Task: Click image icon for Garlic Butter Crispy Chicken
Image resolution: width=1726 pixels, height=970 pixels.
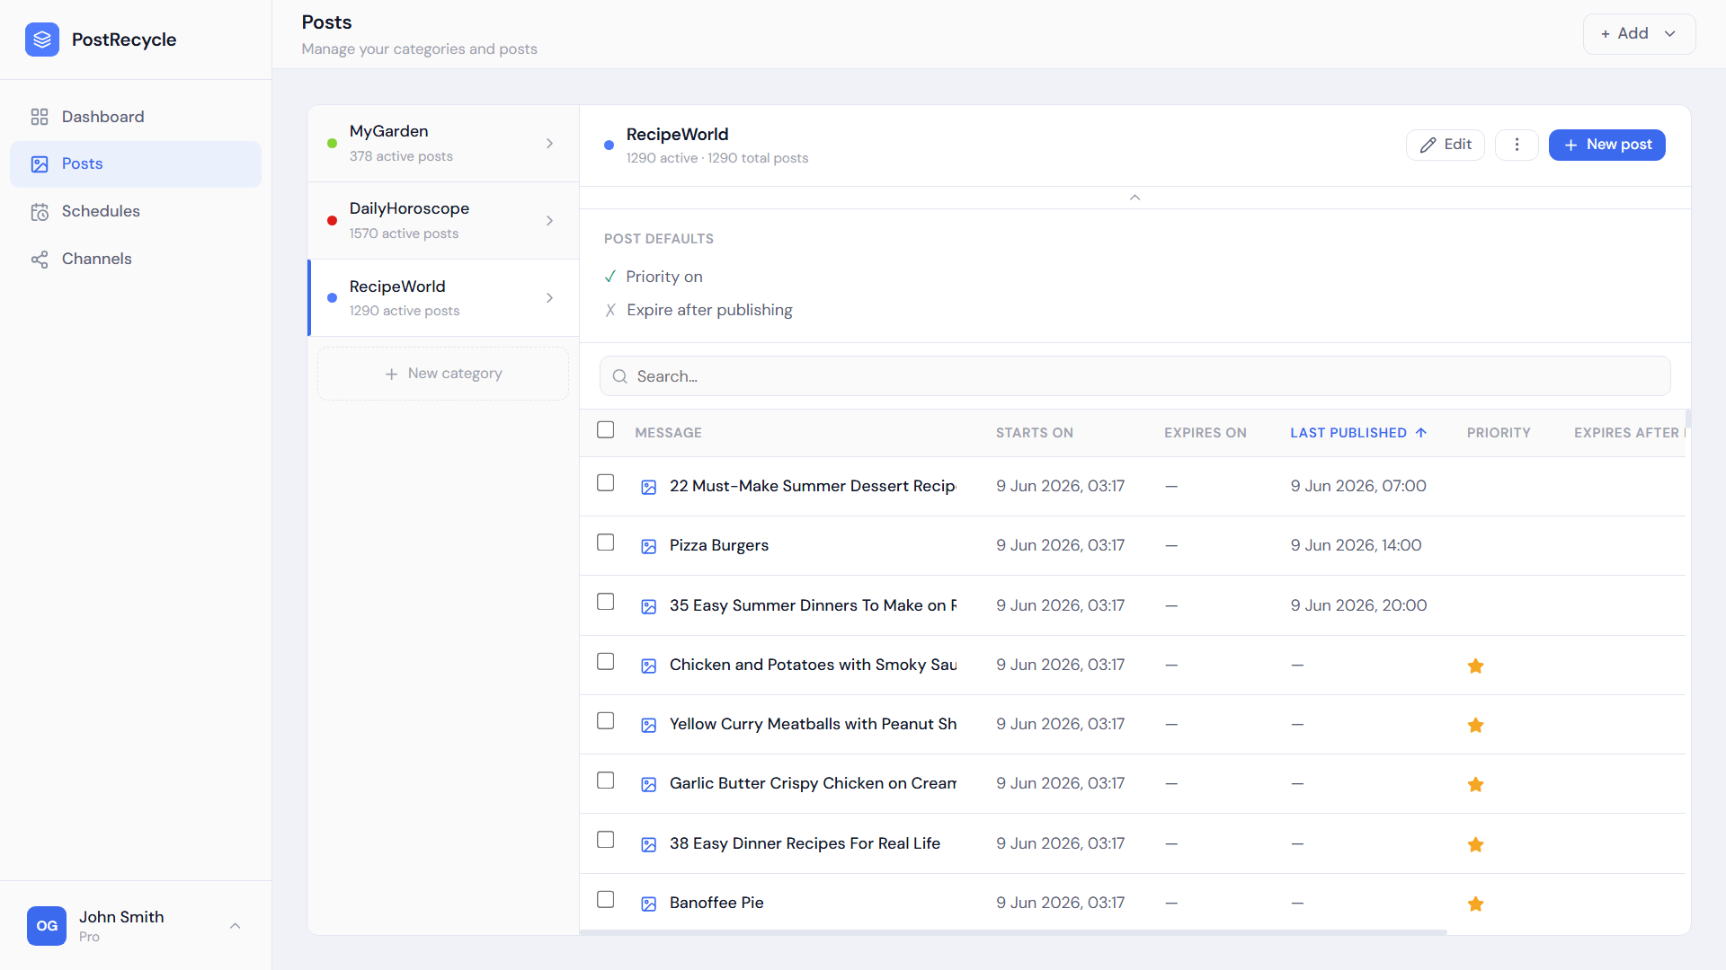Action: pos(648,785)
